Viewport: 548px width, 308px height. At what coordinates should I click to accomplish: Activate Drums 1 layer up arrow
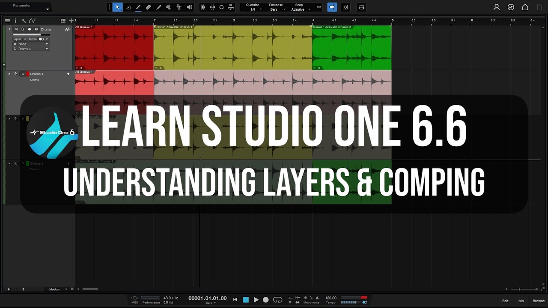pos(68,74)
